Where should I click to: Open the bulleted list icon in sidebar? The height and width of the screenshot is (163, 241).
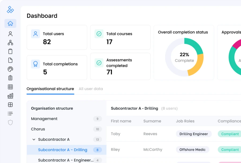10,114
